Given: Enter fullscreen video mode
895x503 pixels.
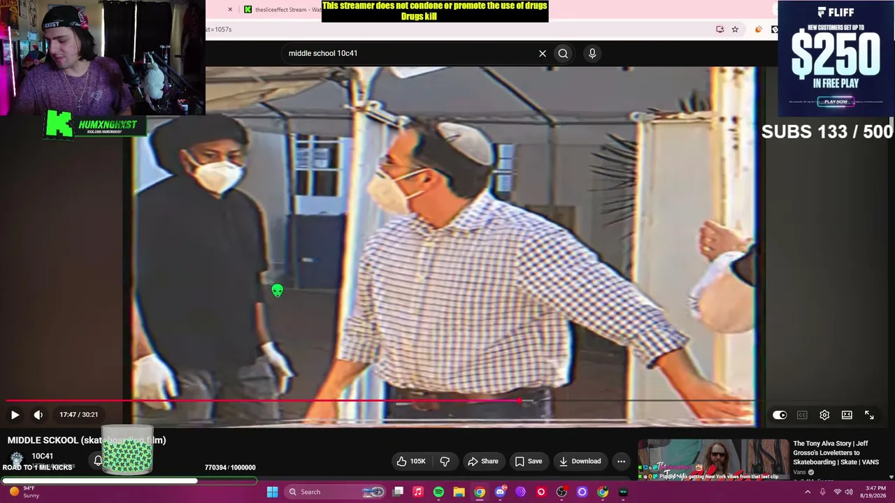Looking at the screenshot, I should tap(869, 415).
